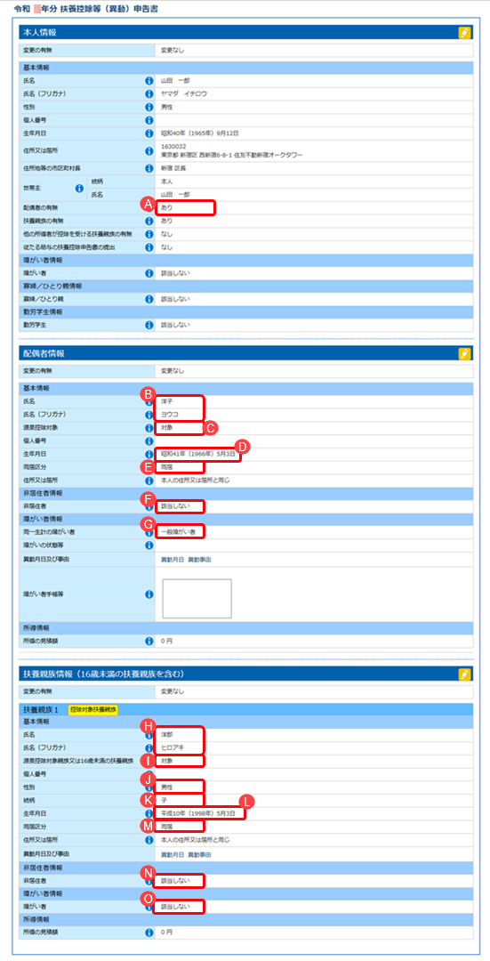
Task: Click the name value ヤマダ イチロウ
Action: (184, 93)
